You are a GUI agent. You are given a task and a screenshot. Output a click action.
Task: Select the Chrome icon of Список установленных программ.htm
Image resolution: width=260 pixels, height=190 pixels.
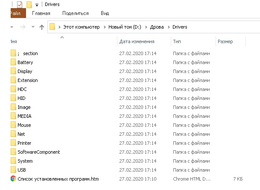[13, 179]
